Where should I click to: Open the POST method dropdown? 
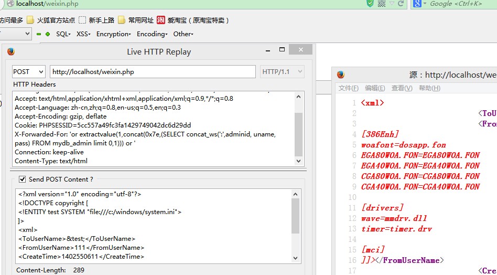coord(28,72)
